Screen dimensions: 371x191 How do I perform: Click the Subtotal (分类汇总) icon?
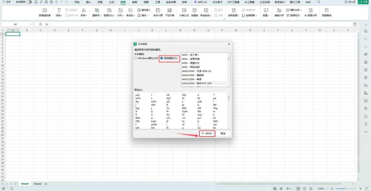click(x=184, y=10)
